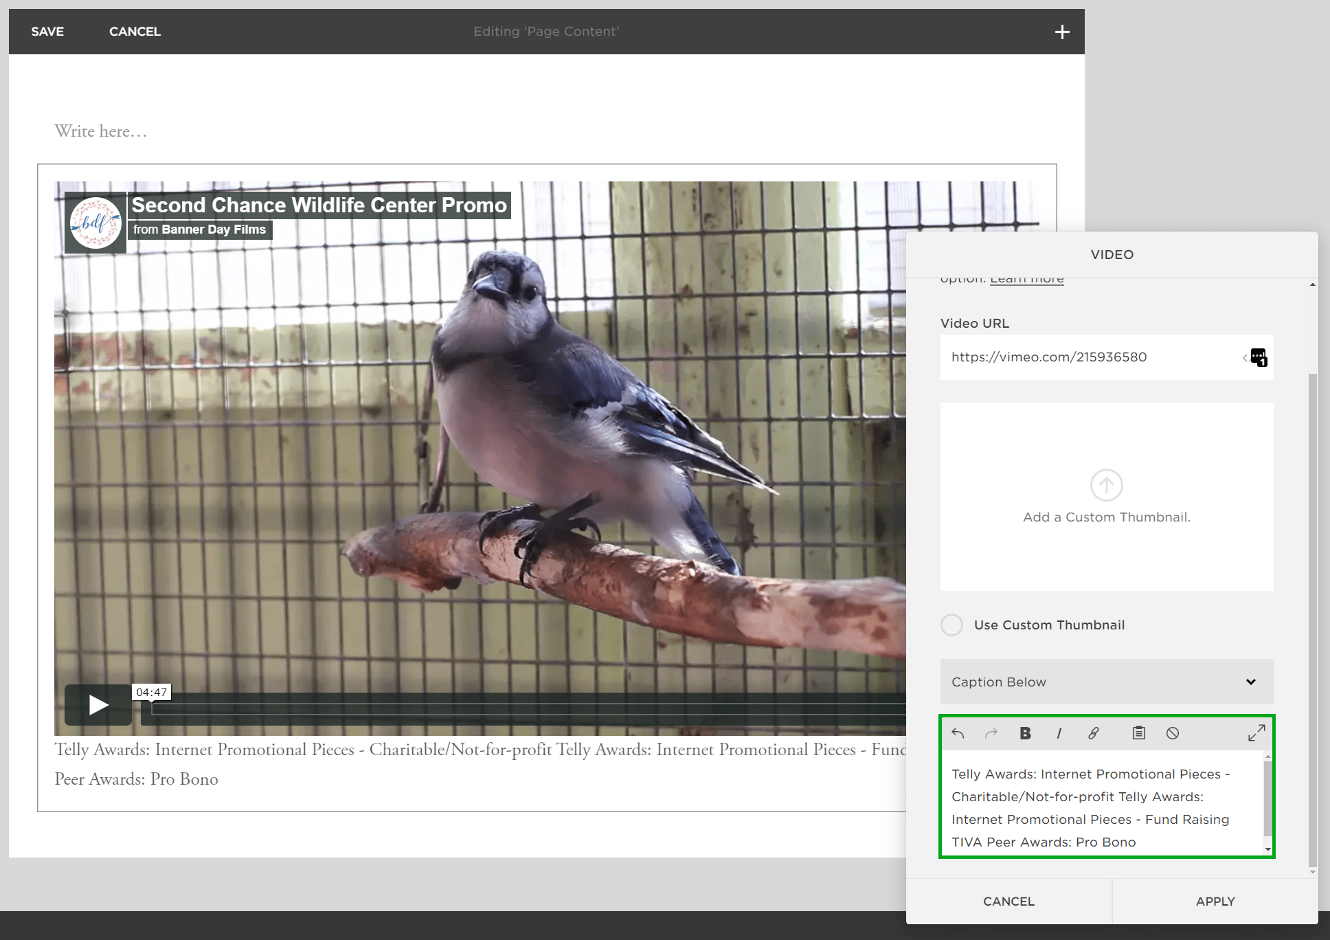The height and width of the screenshot is (940, 1330).
Task: Click the Add a Custom Thumbnail drop area
Action: [x=1107, y=497]
